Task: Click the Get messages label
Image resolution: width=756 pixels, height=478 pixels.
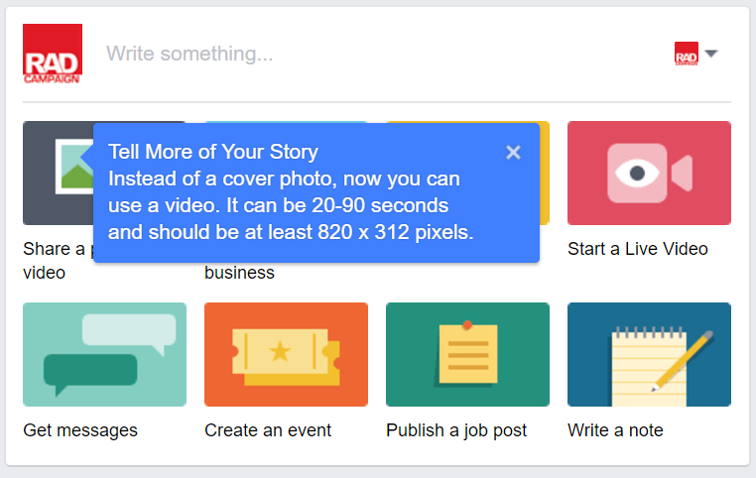Action: click(80, 430)
